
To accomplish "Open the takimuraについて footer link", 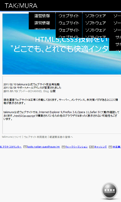I will (12, 137).
